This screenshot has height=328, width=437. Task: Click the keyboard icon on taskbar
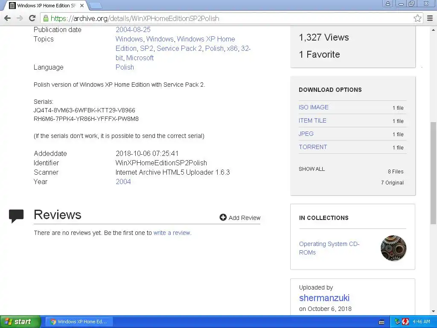tap(382, 322)
